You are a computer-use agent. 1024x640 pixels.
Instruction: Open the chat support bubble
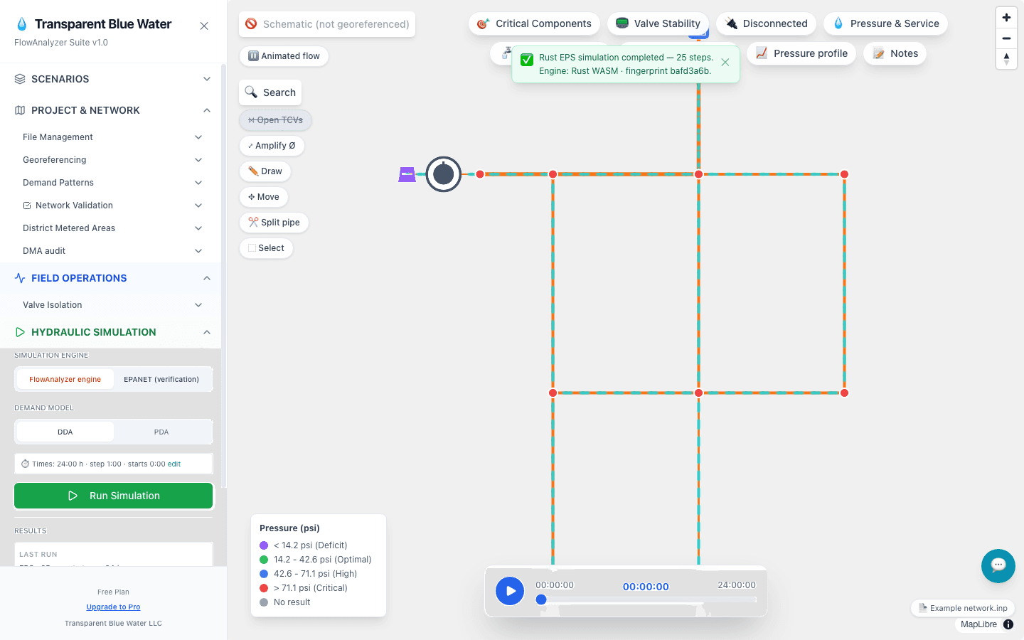click(x=998, y=566)
